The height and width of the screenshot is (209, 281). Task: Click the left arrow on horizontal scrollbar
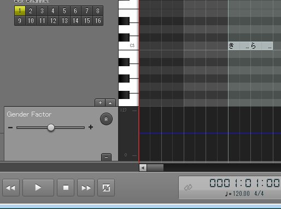(143, 167)
